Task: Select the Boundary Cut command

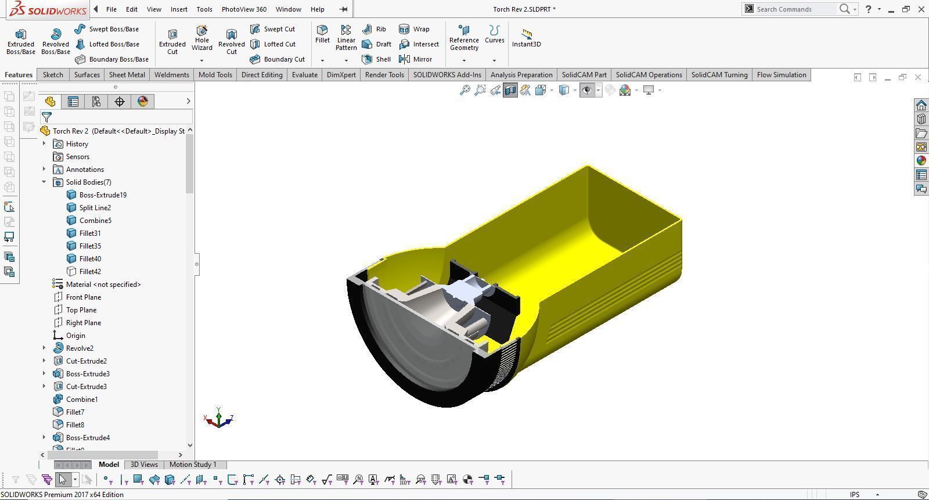Action: [x=277, y=59]
